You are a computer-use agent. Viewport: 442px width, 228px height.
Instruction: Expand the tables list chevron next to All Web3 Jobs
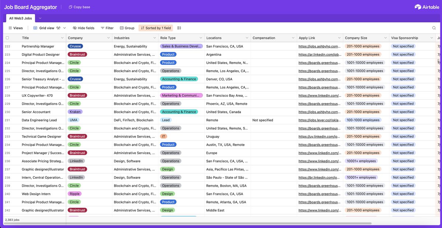[40, 18]
